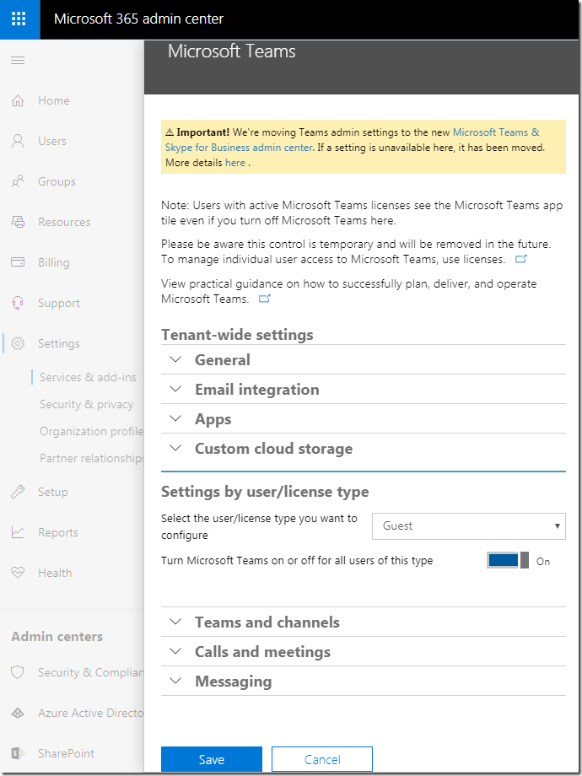The width and height of the screenshot is (582, 776).
Task: Click the Billing card icon
Action: (18, 262)
